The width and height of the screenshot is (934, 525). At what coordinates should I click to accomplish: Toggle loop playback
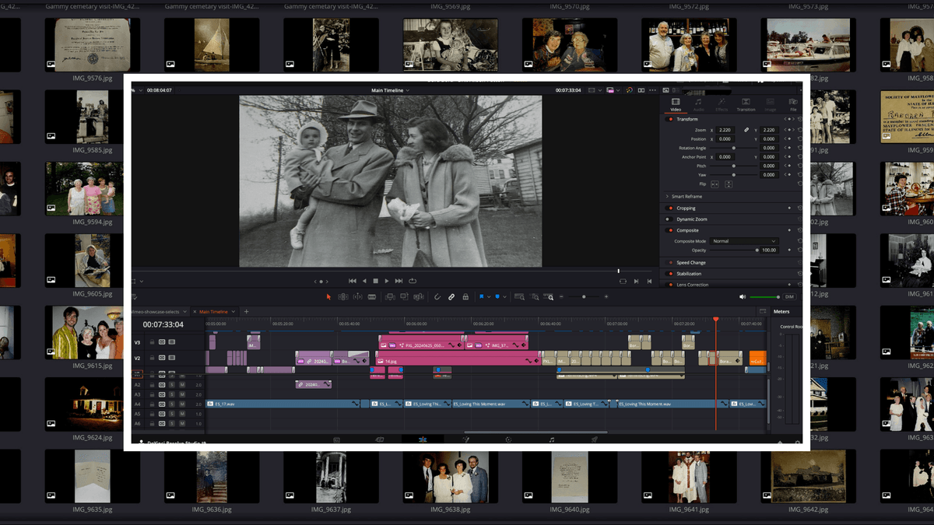tap(413, 281)
